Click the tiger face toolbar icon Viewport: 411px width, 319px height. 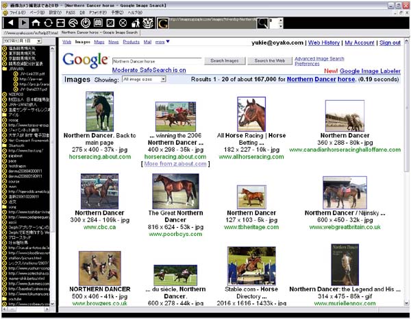[148, 23]
